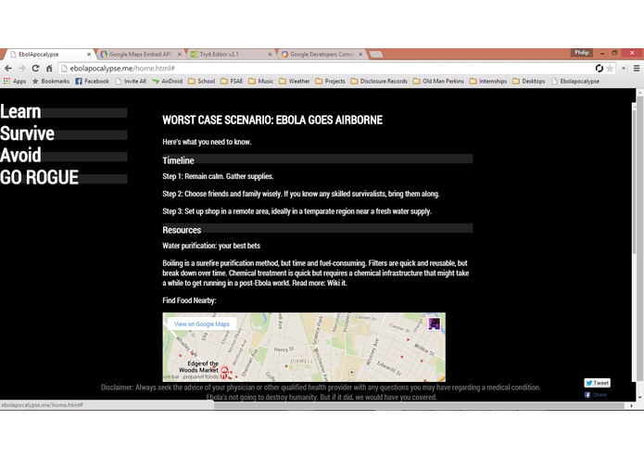Click View on Google Maps link
Screen dimensions: 644x458
(x=202, y=324)
